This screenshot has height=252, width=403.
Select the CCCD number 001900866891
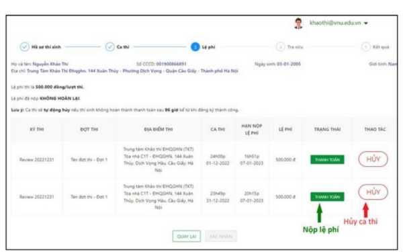click(x=171, y=64)
